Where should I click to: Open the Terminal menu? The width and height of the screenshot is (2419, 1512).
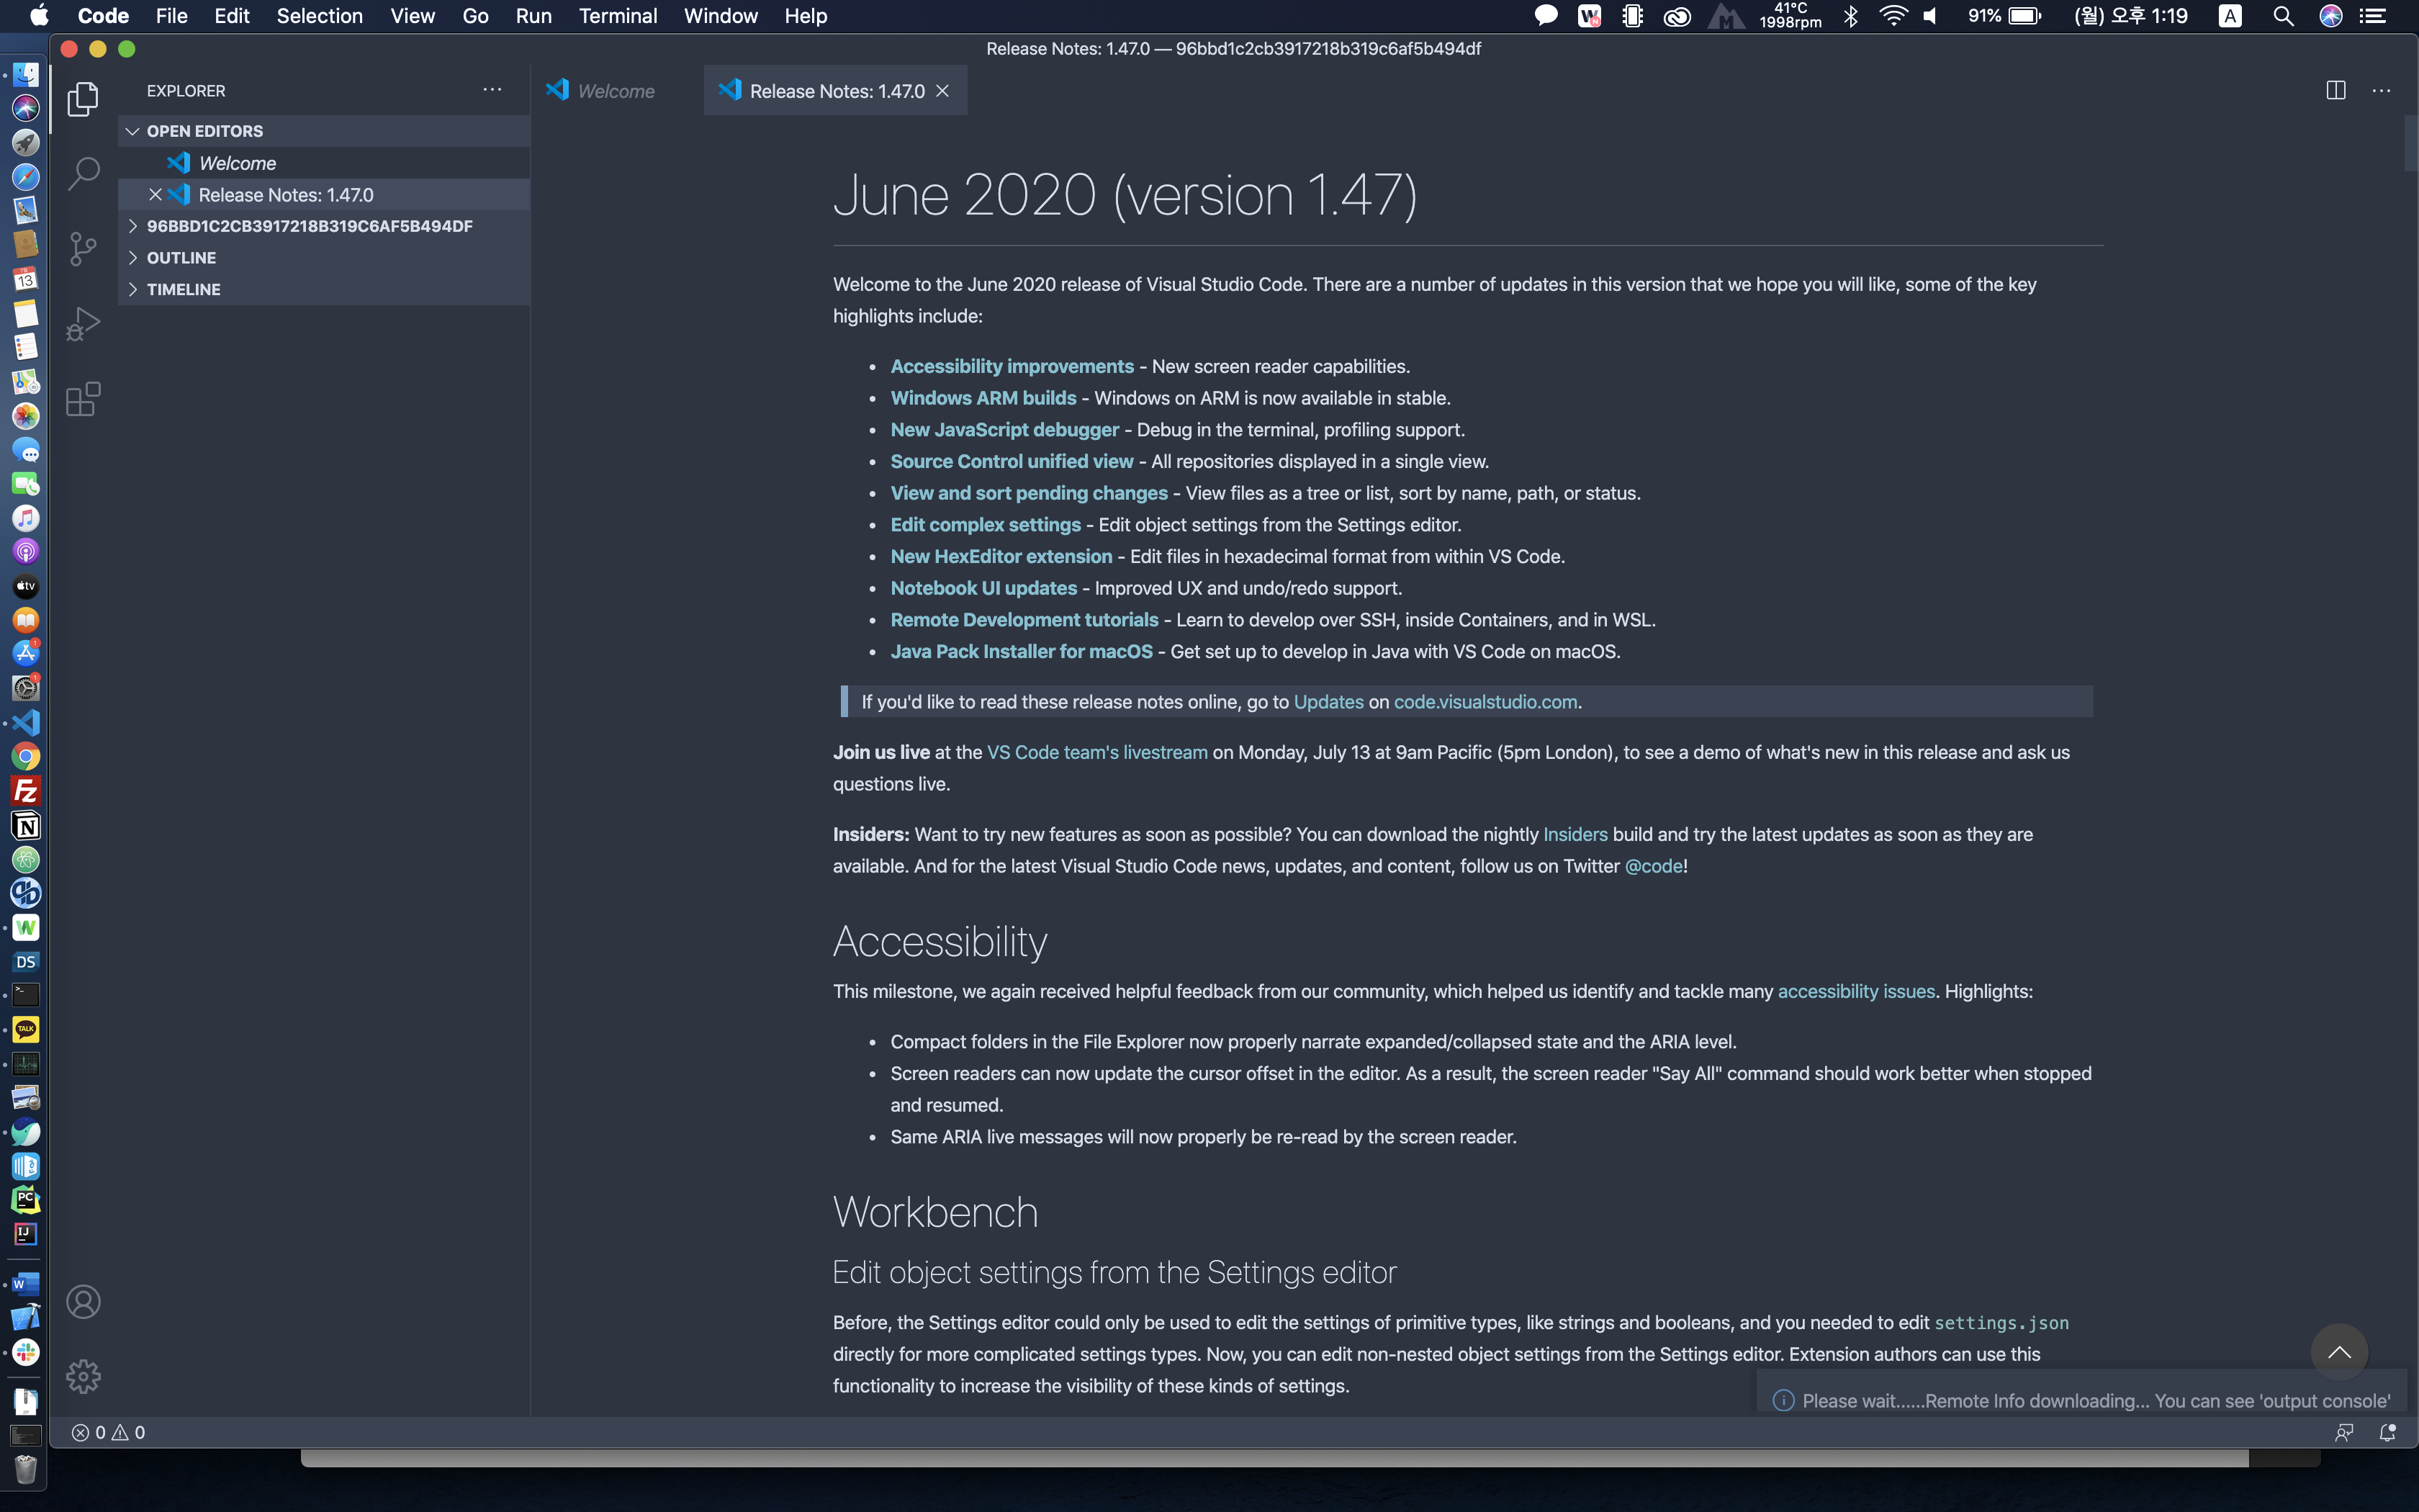(x=617, y=16)
